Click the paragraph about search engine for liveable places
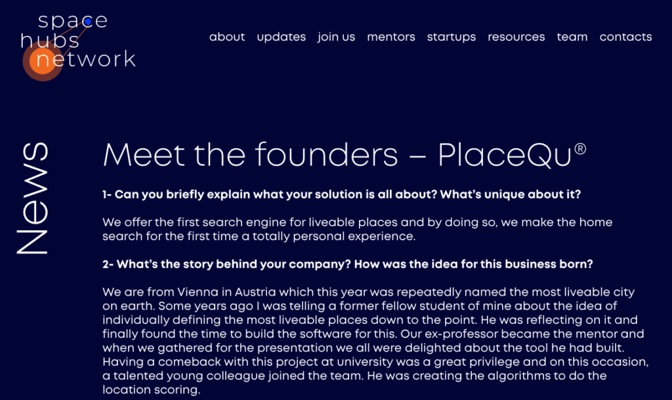 [358, 229]
